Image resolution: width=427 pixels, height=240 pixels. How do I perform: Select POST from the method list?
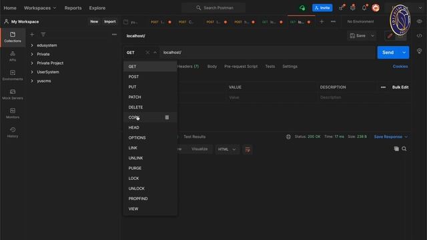[150, 77]
